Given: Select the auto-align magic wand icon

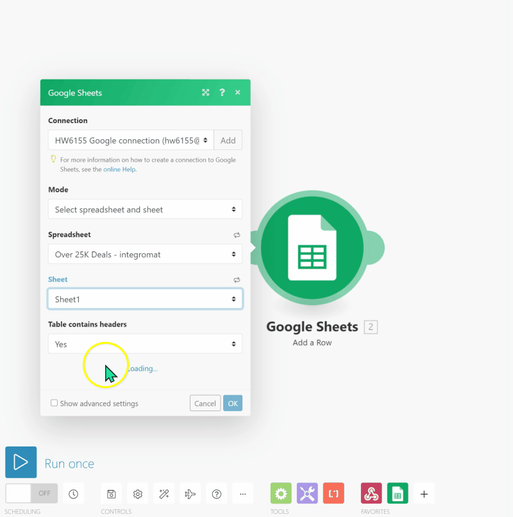Looking at the screenshot, I should pos(164,493).
